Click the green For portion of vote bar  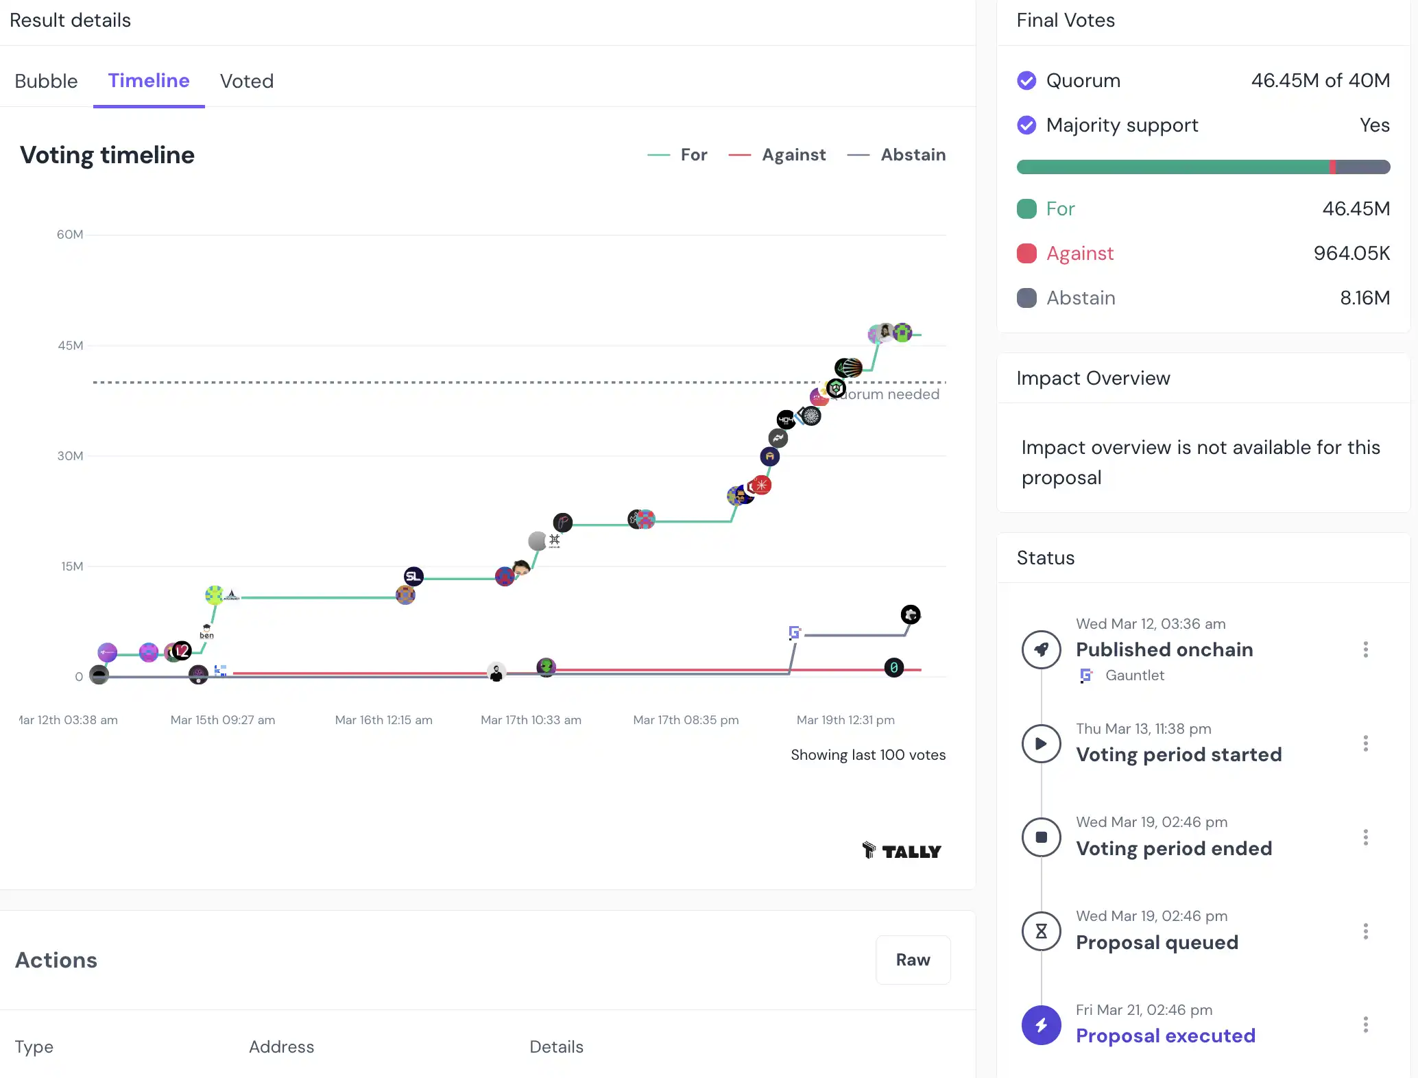coord(1173,167)
